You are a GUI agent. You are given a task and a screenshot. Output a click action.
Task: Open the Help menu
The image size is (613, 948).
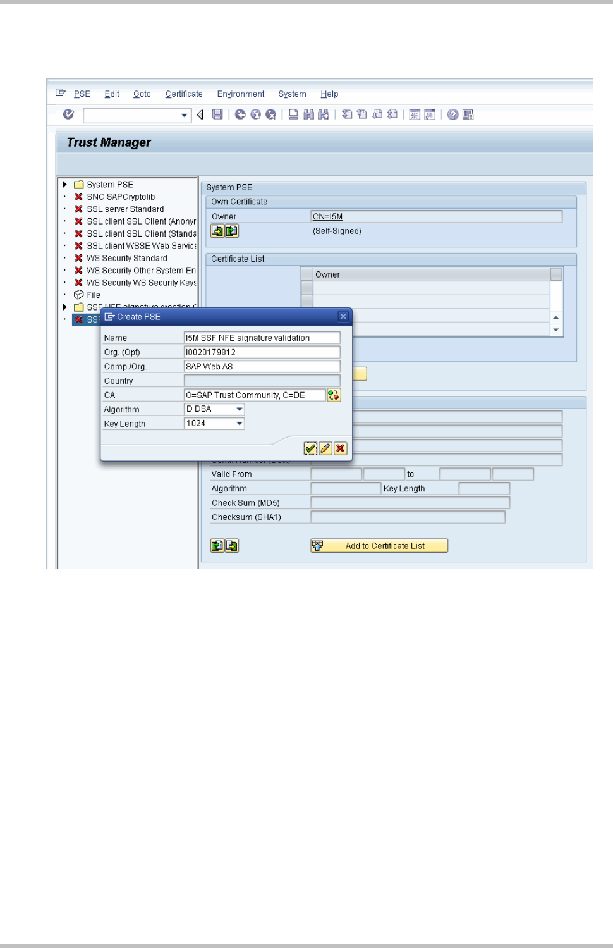[329, 94]
